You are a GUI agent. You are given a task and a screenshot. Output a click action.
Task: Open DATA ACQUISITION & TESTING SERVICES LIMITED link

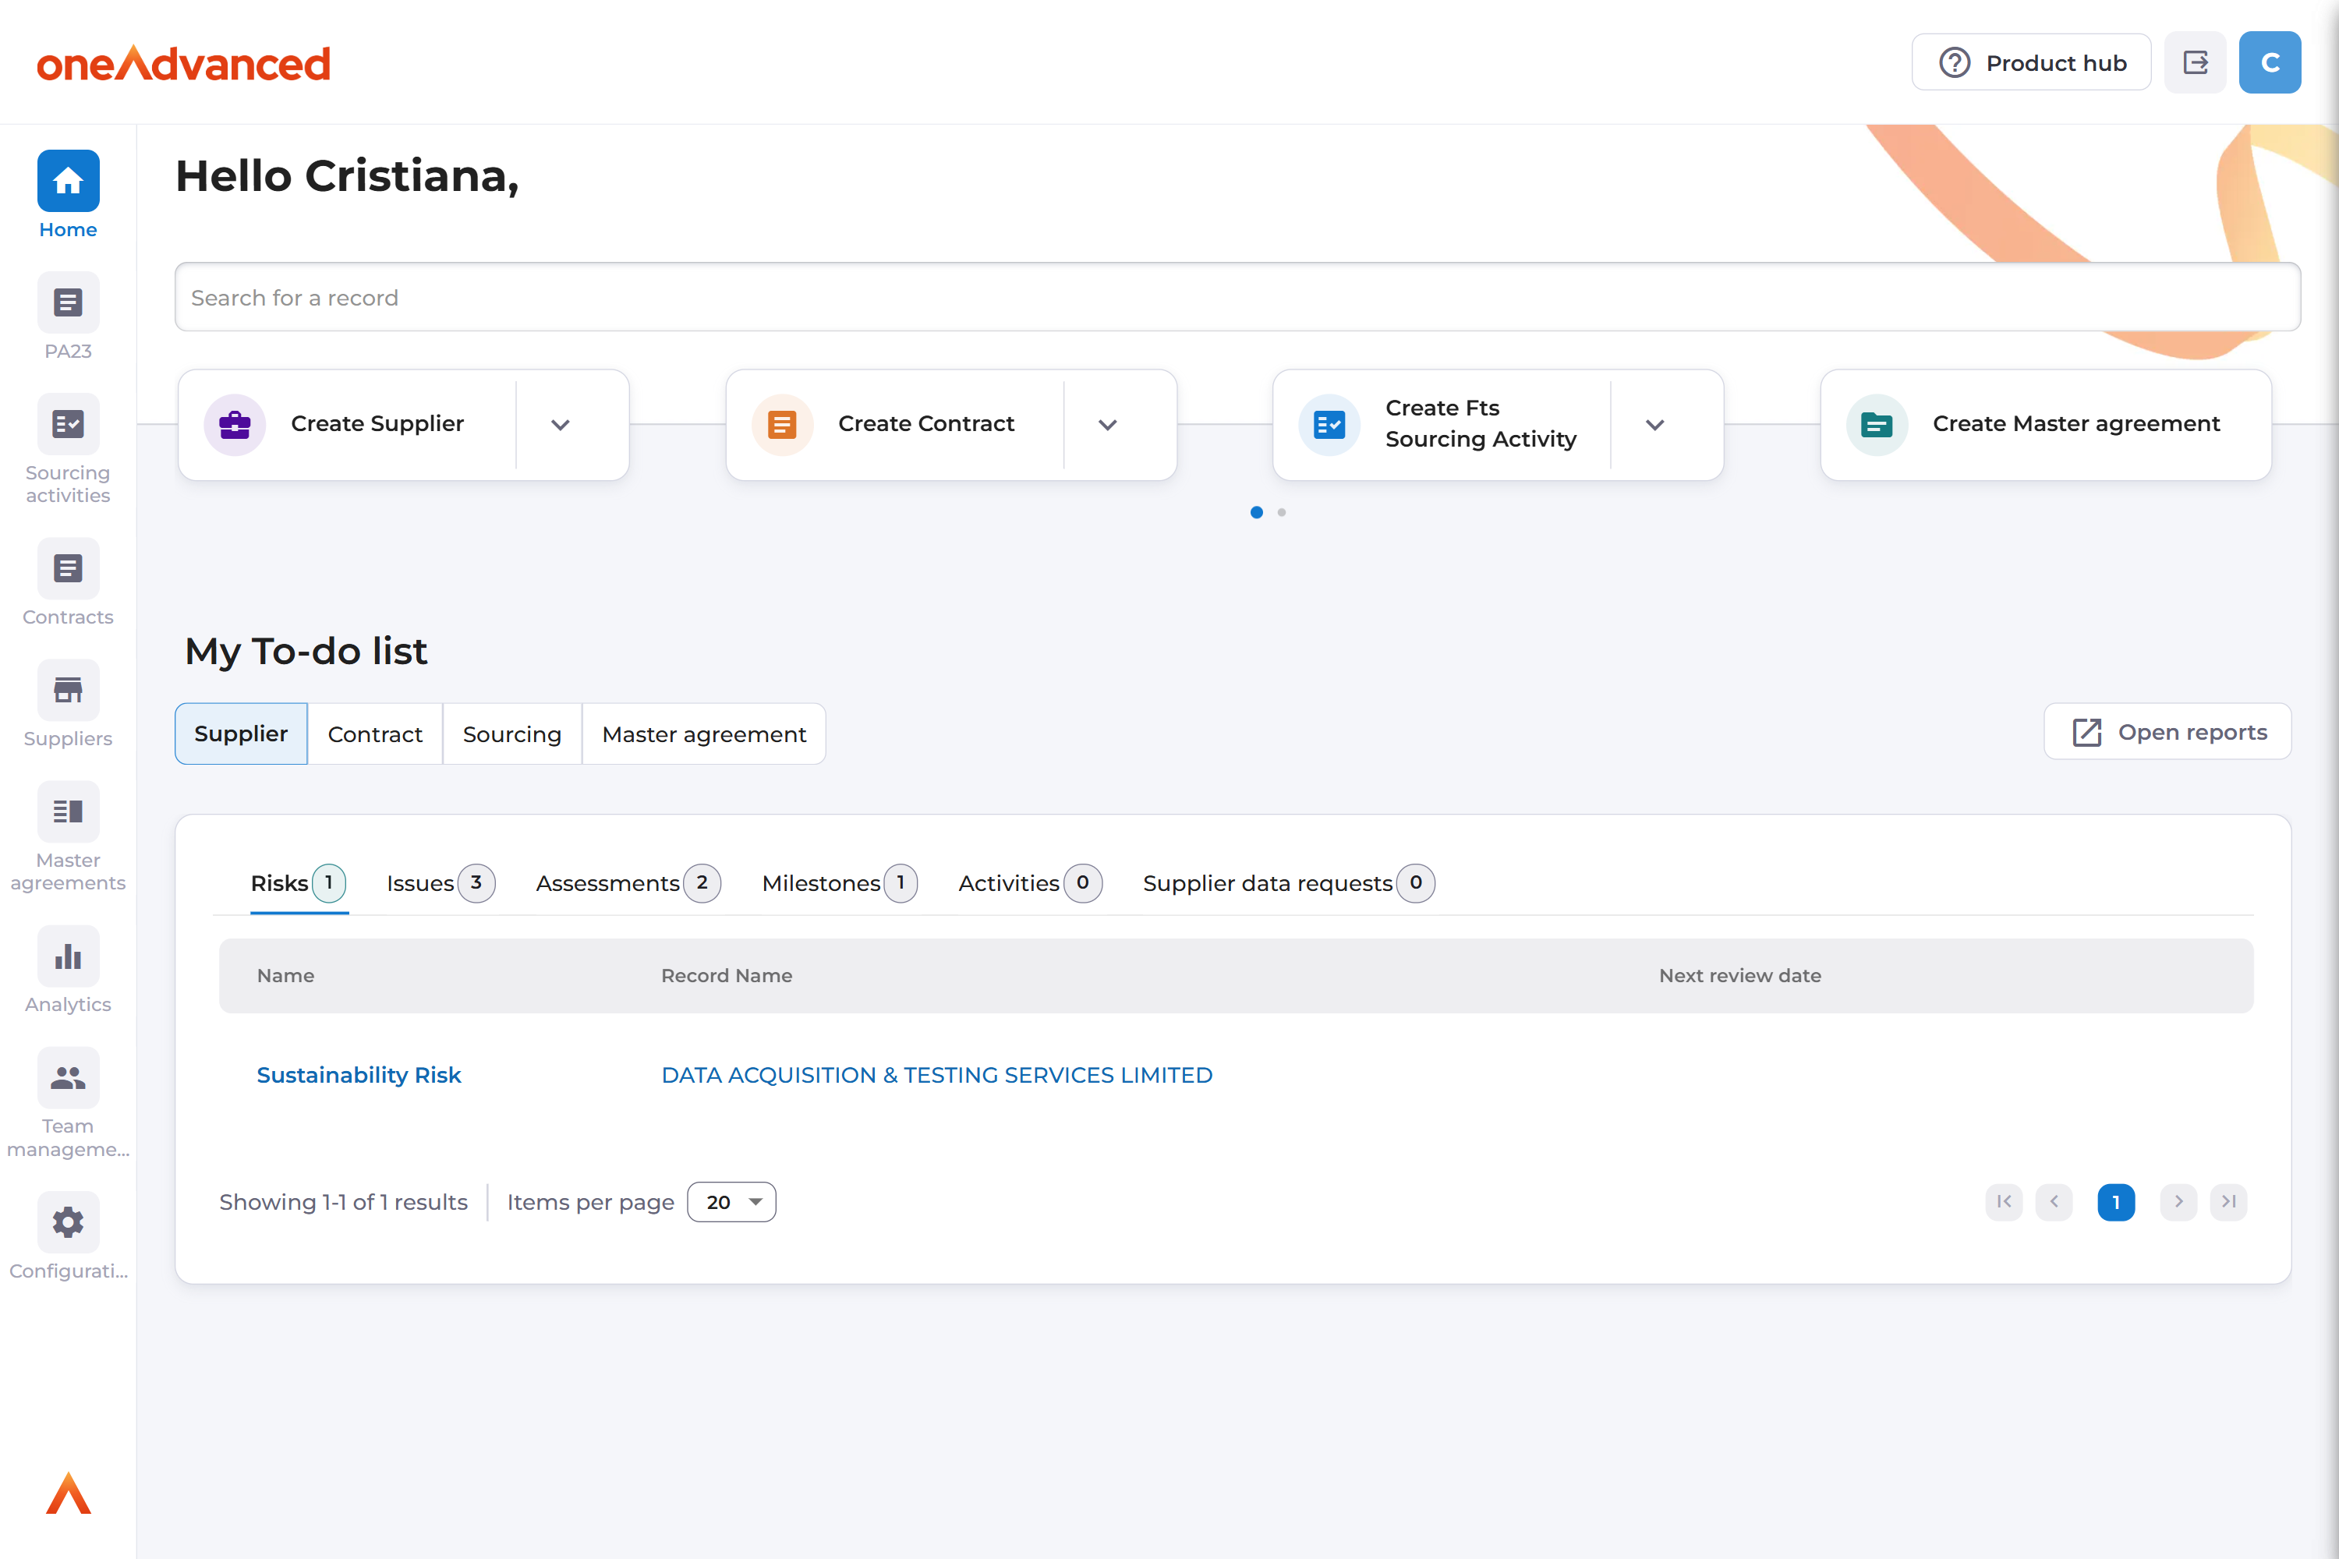click(x=937, y=1075)
